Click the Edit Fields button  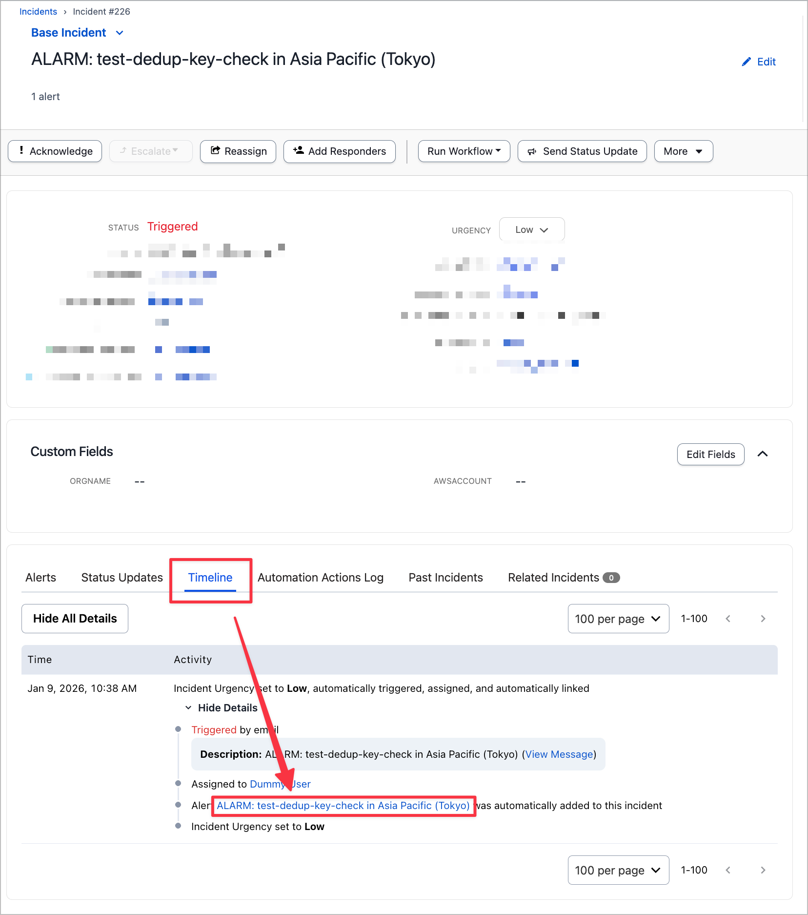pyautogui.click(x=710, y=455)
